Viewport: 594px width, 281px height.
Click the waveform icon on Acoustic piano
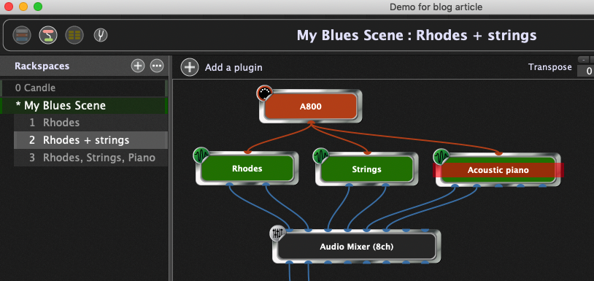[441, 156]
